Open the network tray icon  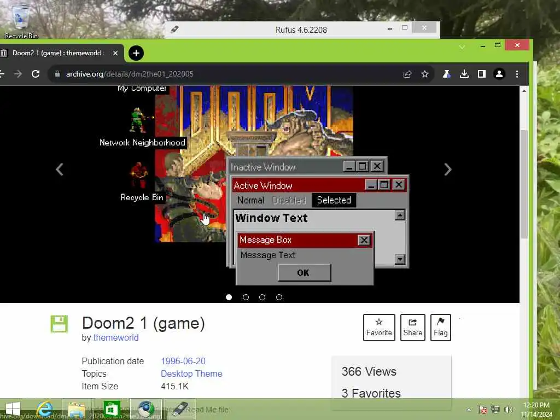pos(495,409)
